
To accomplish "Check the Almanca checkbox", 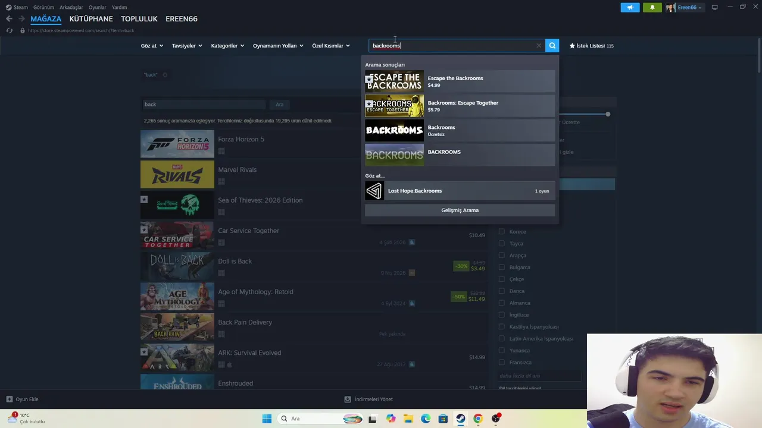I will pyautogui.click(x=501, y=303).
